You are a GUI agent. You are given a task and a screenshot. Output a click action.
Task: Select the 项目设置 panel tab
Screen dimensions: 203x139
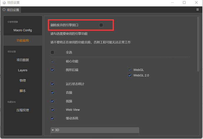(11, 10)
